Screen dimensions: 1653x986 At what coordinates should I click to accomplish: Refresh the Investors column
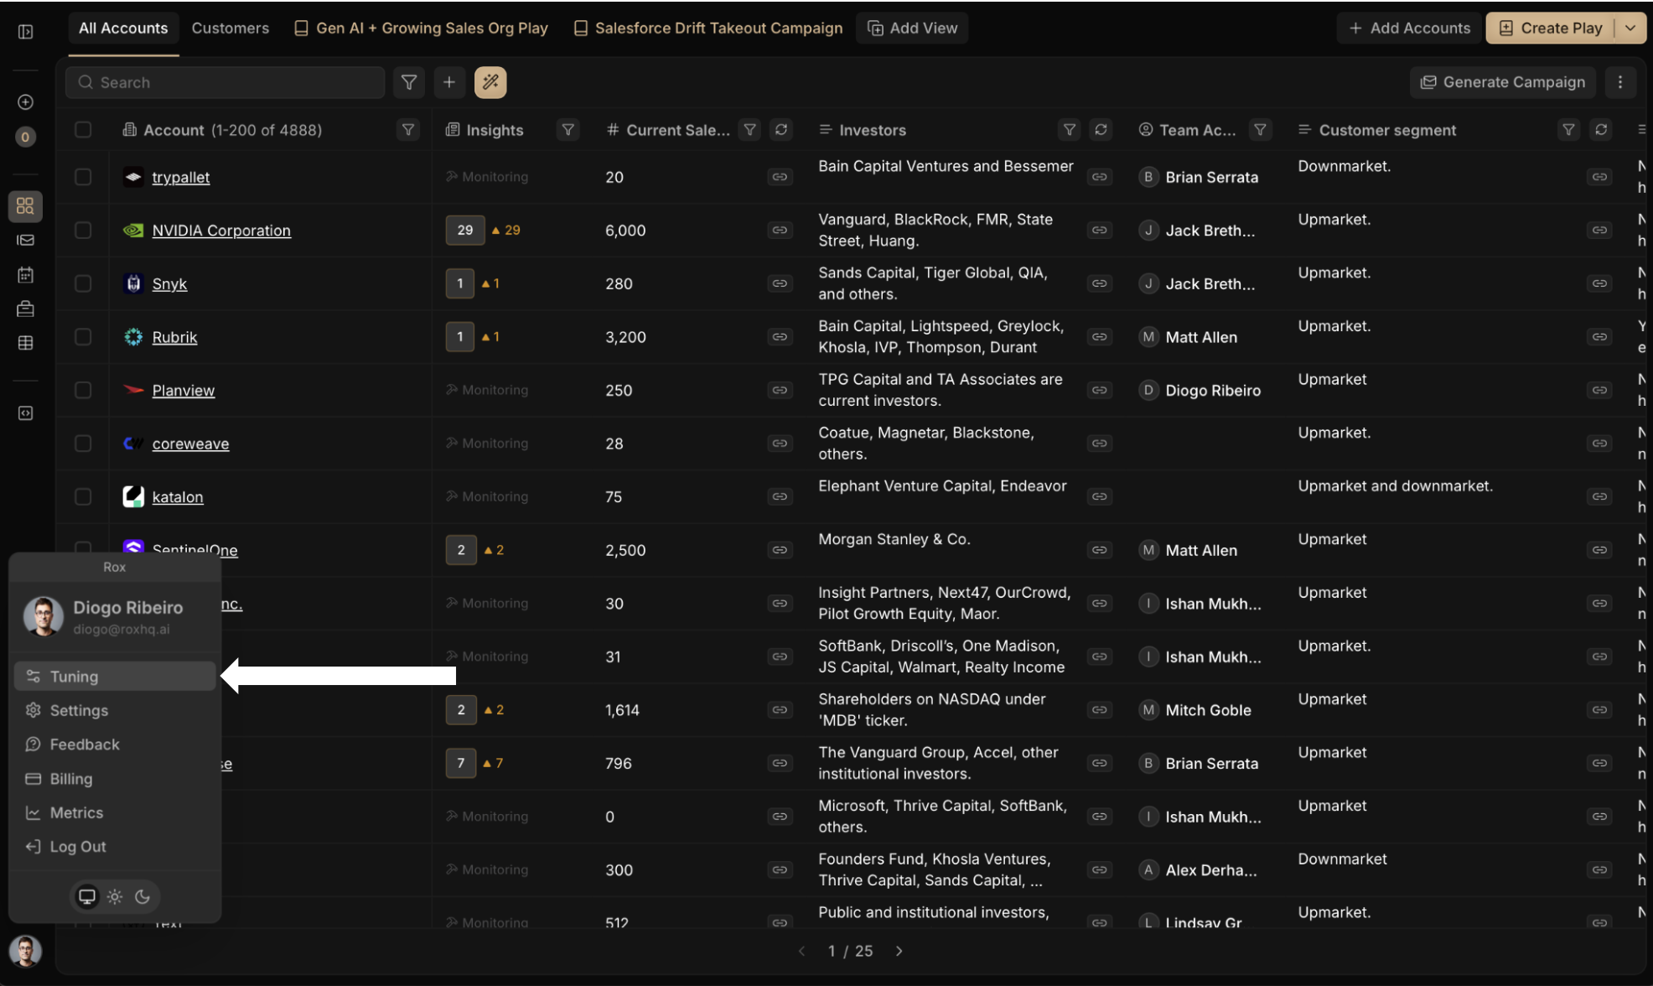(1101, 130)
